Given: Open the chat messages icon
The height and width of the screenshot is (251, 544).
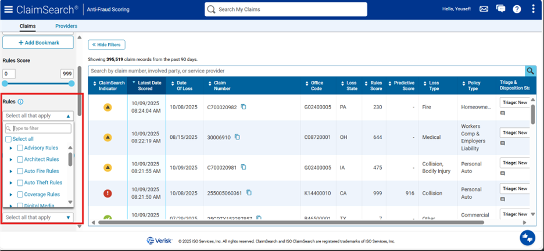Looking at the screenshot, I should click(500, 9).
